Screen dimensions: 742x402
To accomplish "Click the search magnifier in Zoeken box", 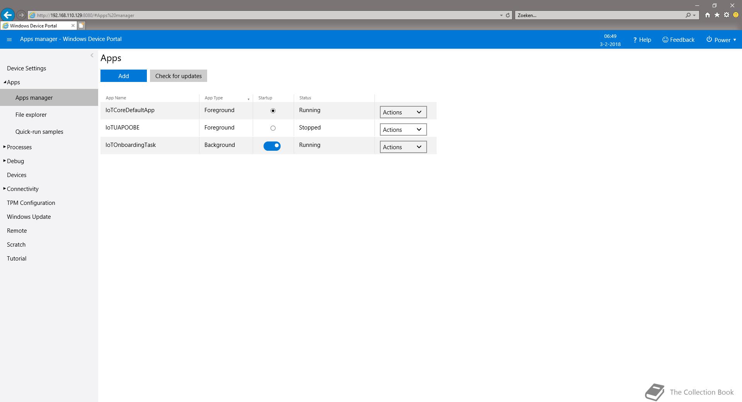I will (688, 15).
